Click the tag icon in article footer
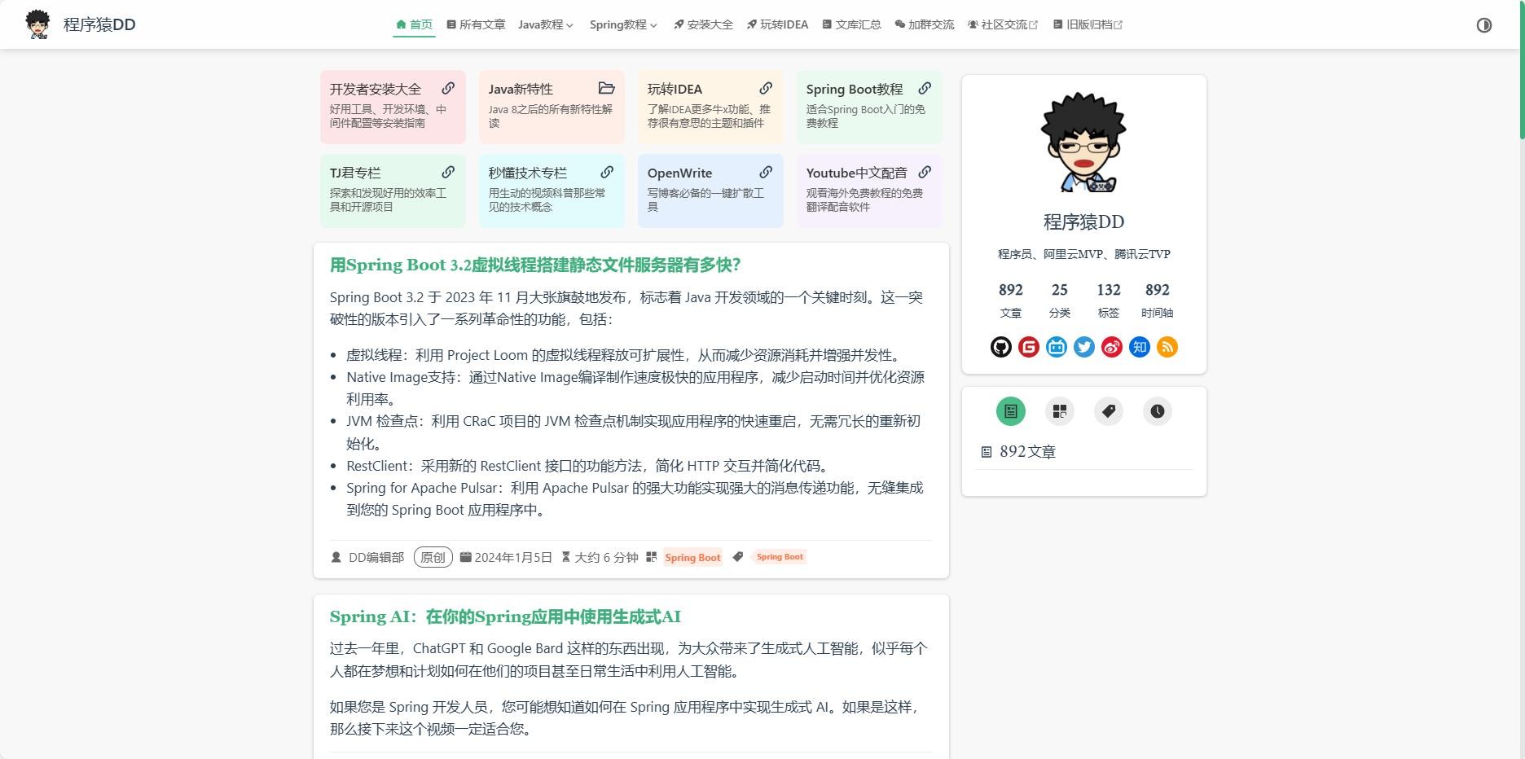The width and height of the screenshot is (1525, 759). pos(737,557)
